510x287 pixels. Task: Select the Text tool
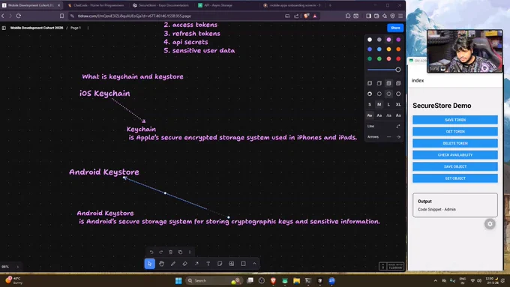click(208, 264)
